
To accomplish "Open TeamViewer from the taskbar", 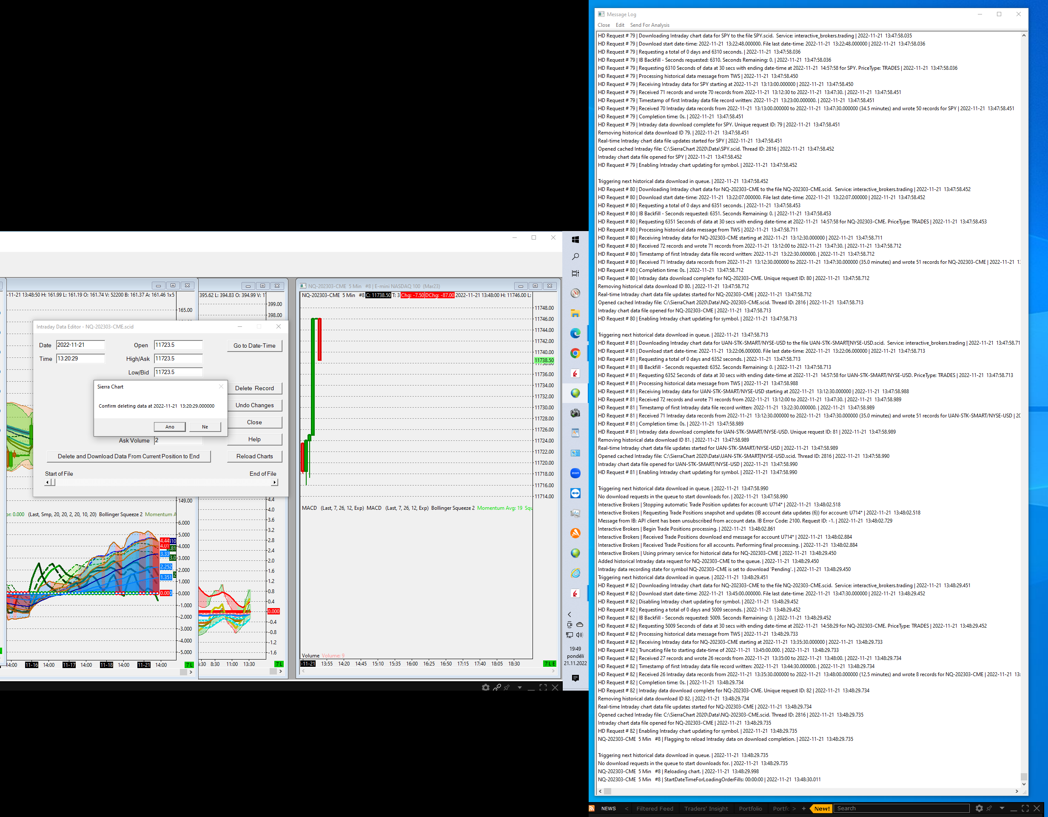I will pyautogui.click(x=575, y=493).
